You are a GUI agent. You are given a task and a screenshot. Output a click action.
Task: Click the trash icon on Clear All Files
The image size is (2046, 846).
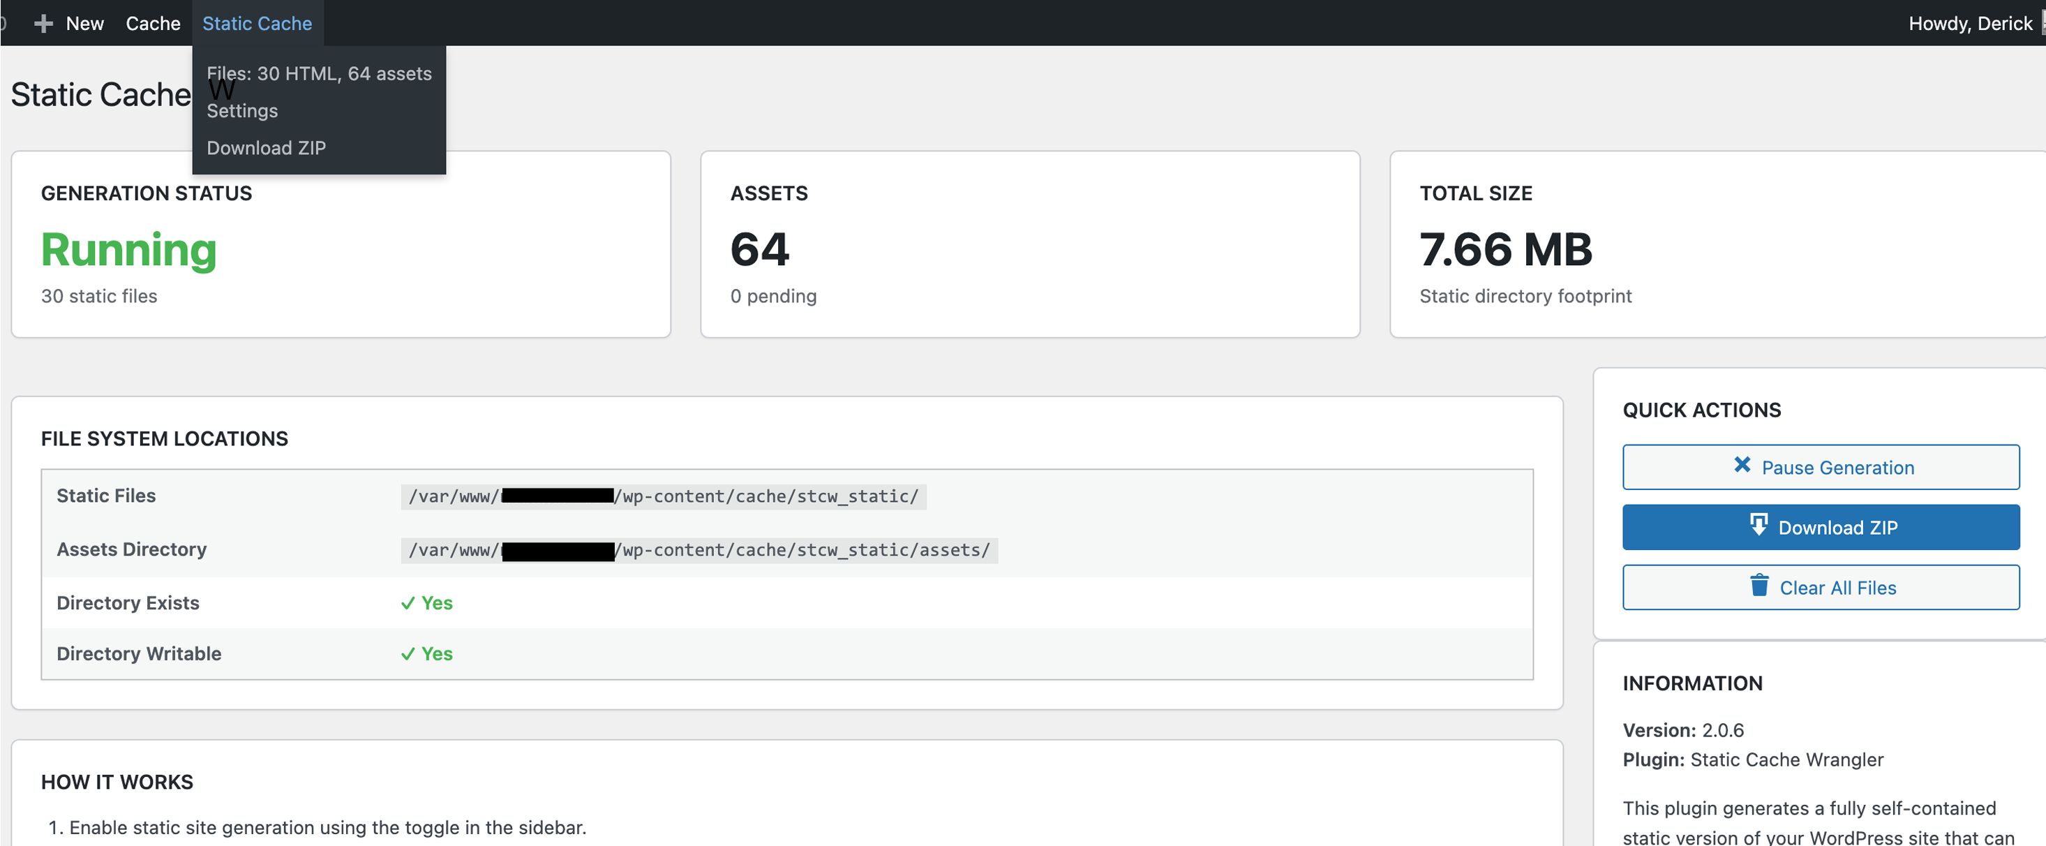coord(1759,587)
